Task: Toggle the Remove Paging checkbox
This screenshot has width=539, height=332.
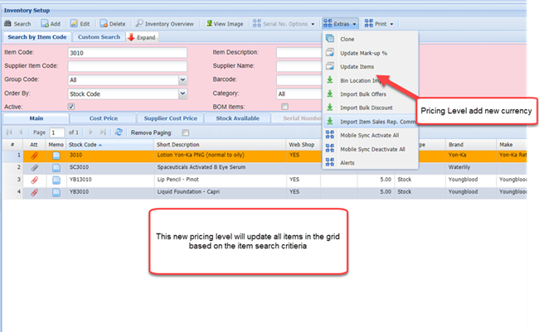Action: point(185,132)
